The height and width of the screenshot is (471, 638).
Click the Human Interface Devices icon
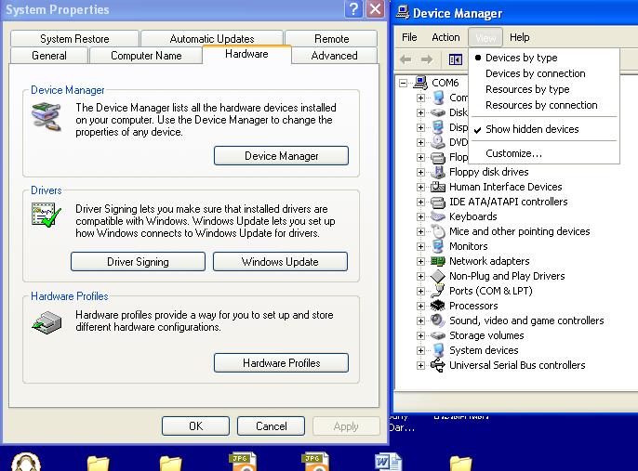[438, 187]
